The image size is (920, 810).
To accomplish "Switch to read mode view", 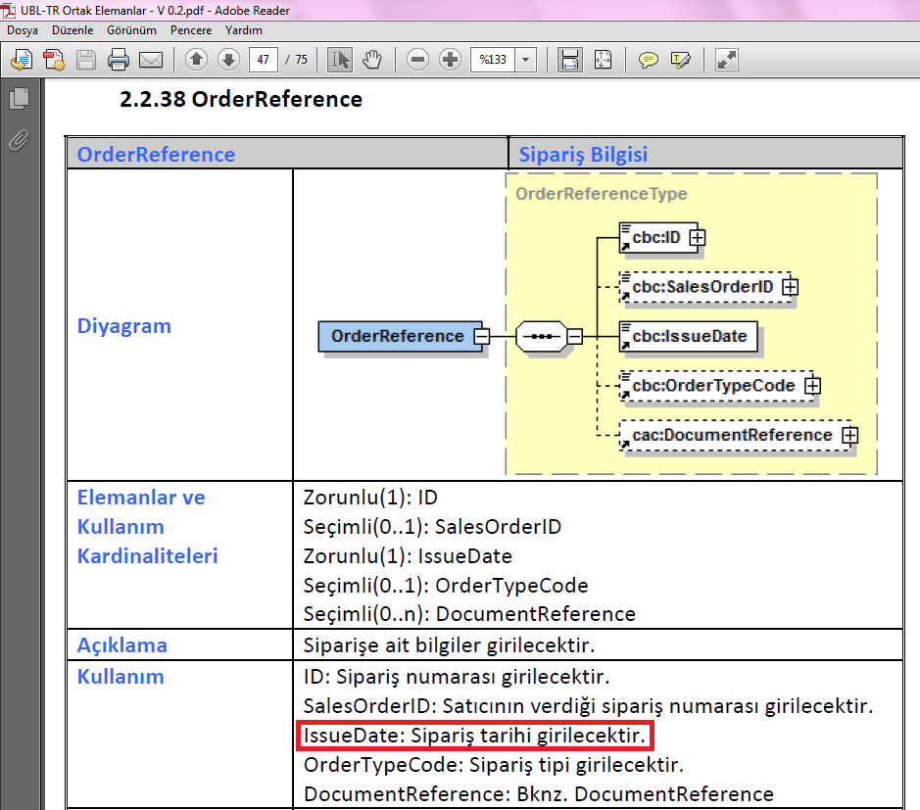I will point(726,60).
